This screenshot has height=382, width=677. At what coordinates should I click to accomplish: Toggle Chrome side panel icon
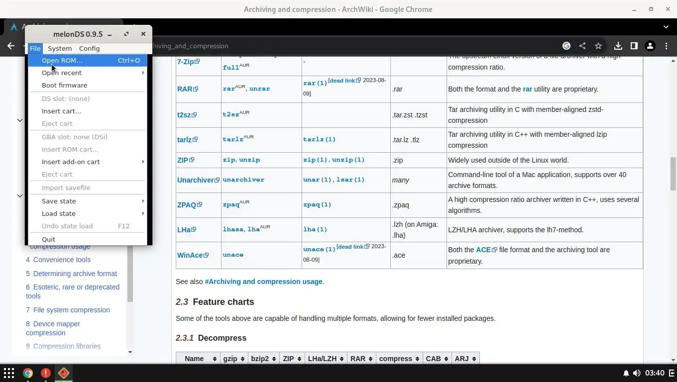(634, 46)
